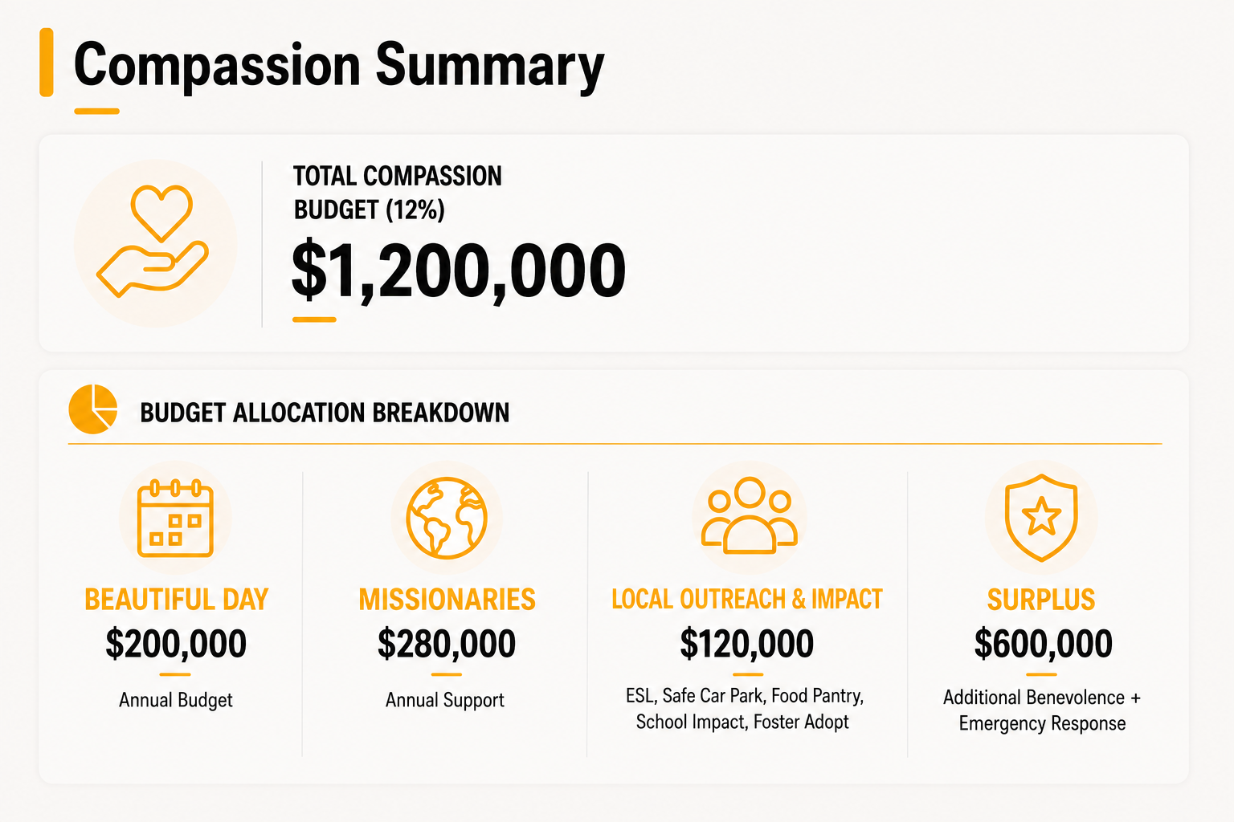This screenshot has height=822, width=1234.
Task: Select the $1,200,000 total budget figure
Action: [x=458, y=271]
